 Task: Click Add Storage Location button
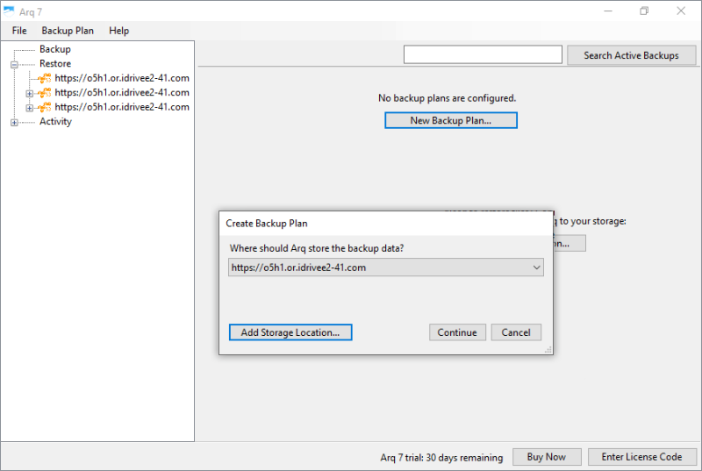click(290, 332)
